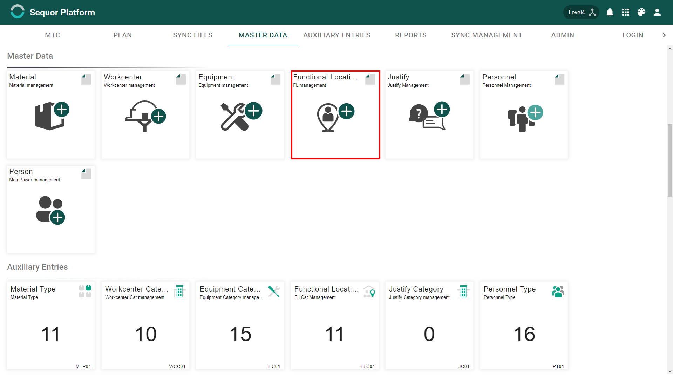Switch to the MTC tab

click(53, 35)
